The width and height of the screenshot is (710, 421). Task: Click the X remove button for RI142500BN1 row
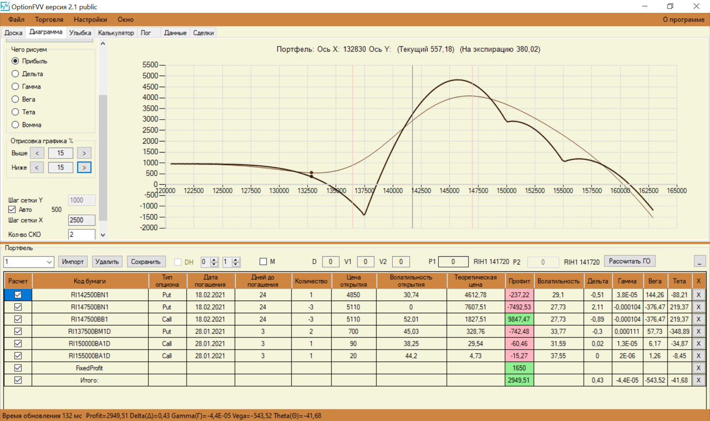point(698,295)
